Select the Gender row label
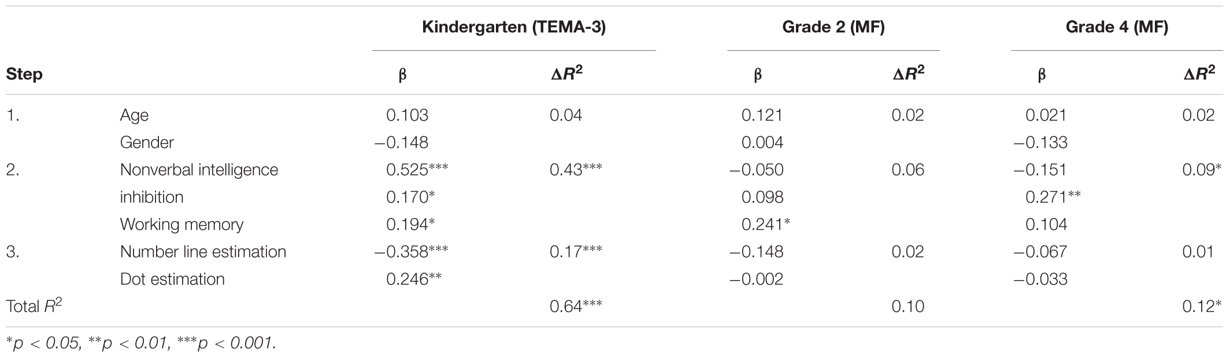 click(147, 142)
